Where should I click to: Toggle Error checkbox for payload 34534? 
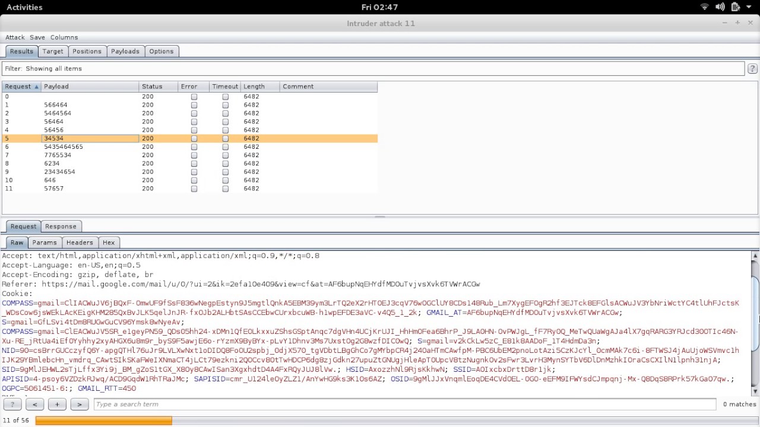[194, 138]
